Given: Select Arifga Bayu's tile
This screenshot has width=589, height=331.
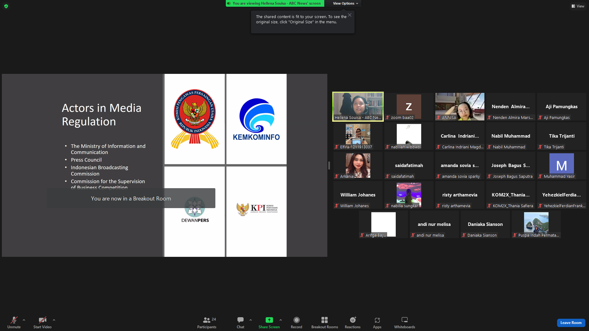Looking at the screenshot, I should (x=383, y=224).
